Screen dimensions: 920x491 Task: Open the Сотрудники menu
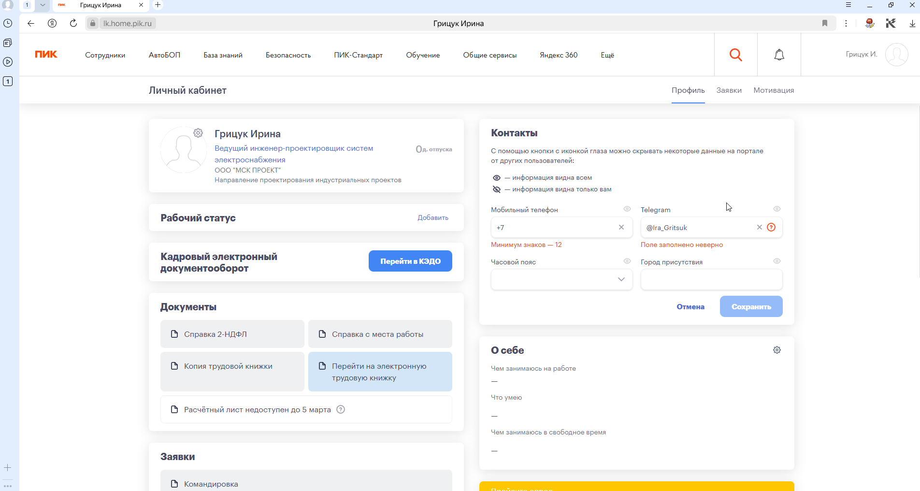[105, 55]
